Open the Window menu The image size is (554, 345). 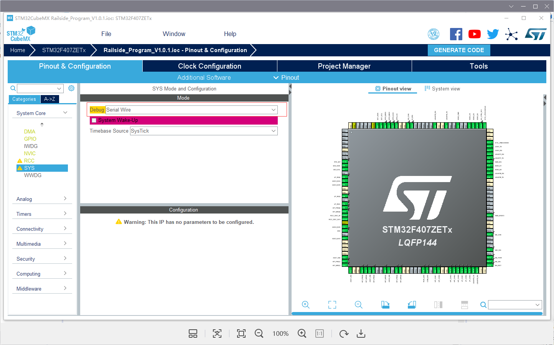point(174,34)
